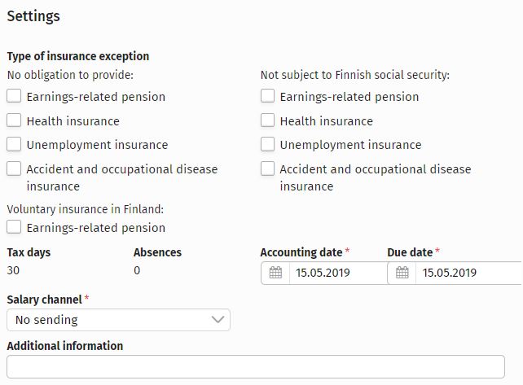Image resolution: width=523 pixels, height=385 pixels.
Task: Tick Accident and occupational disease under Finnish social security
Action: tap(267, 168)
